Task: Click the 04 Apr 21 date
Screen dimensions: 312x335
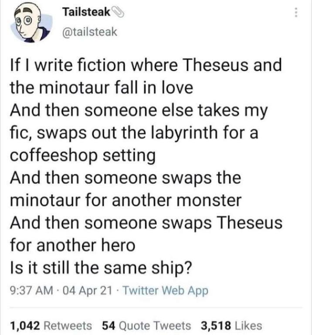Action: pos(78,290)
